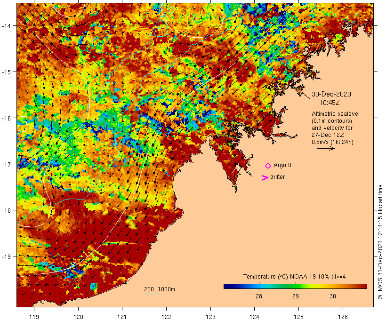The width and height of the screenshot is (386, 320).
Task: Click the '0.5m/s (1kt 24h)' text
Action: point(332,142)
